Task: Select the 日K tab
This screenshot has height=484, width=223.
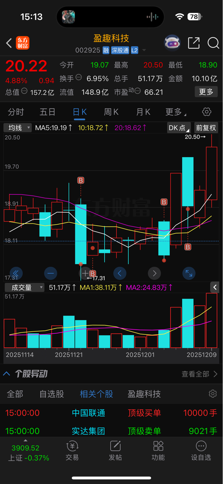Action: pyautogui.click(x=79, y=112)
